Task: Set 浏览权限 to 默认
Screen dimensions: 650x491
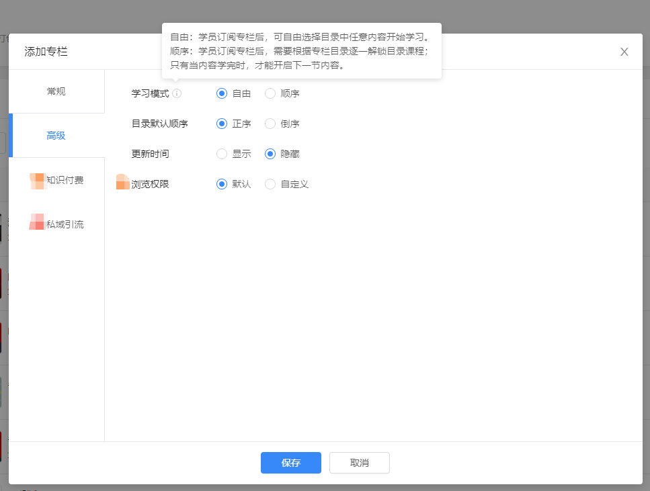Action: click(x=222, y=184)
